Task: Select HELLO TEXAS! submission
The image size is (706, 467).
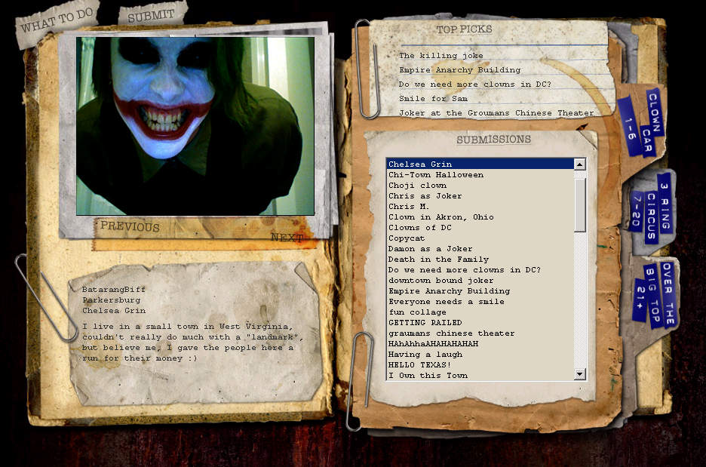Action: click(480, 365)
